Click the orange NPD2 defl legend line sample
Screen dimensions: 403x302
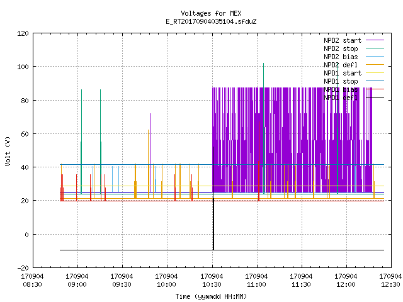(x=375, y=65)
